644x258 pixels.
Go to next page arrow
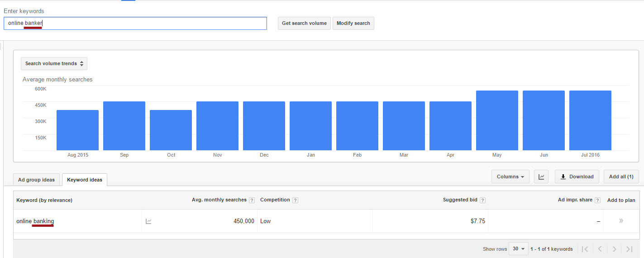coord(614,249)
